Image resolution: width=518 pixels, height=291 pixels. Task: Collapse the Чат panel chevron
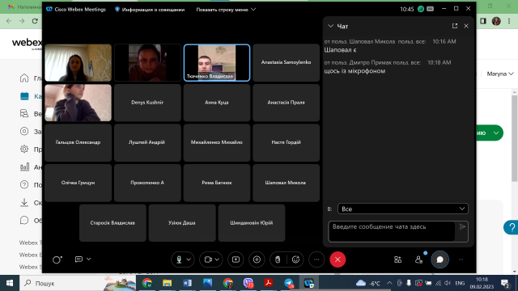(330, 26)
